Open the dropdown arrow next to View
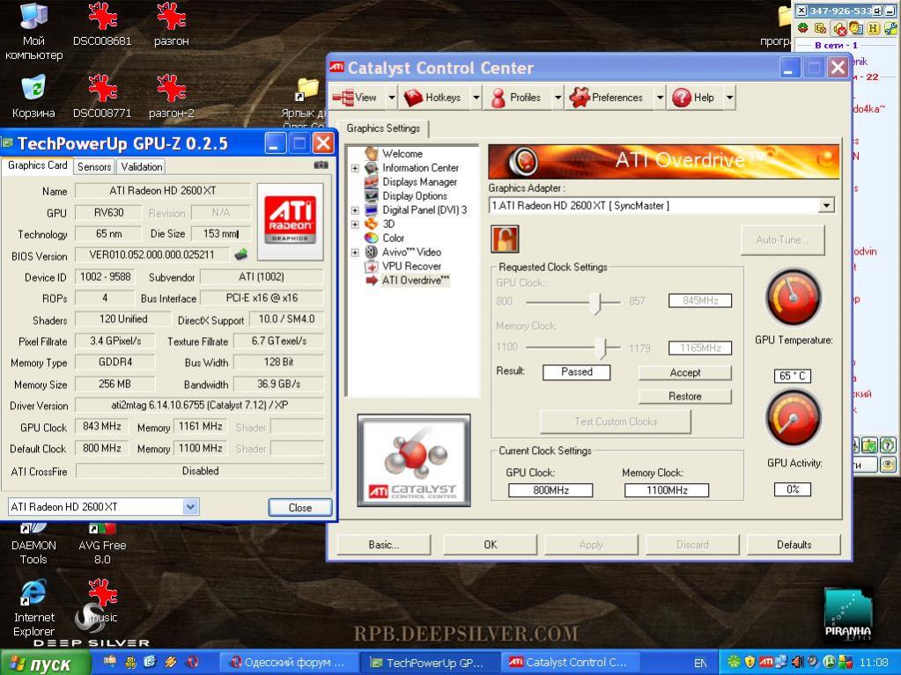The height and width of the screenshot is (675, 901). [392, 98]
